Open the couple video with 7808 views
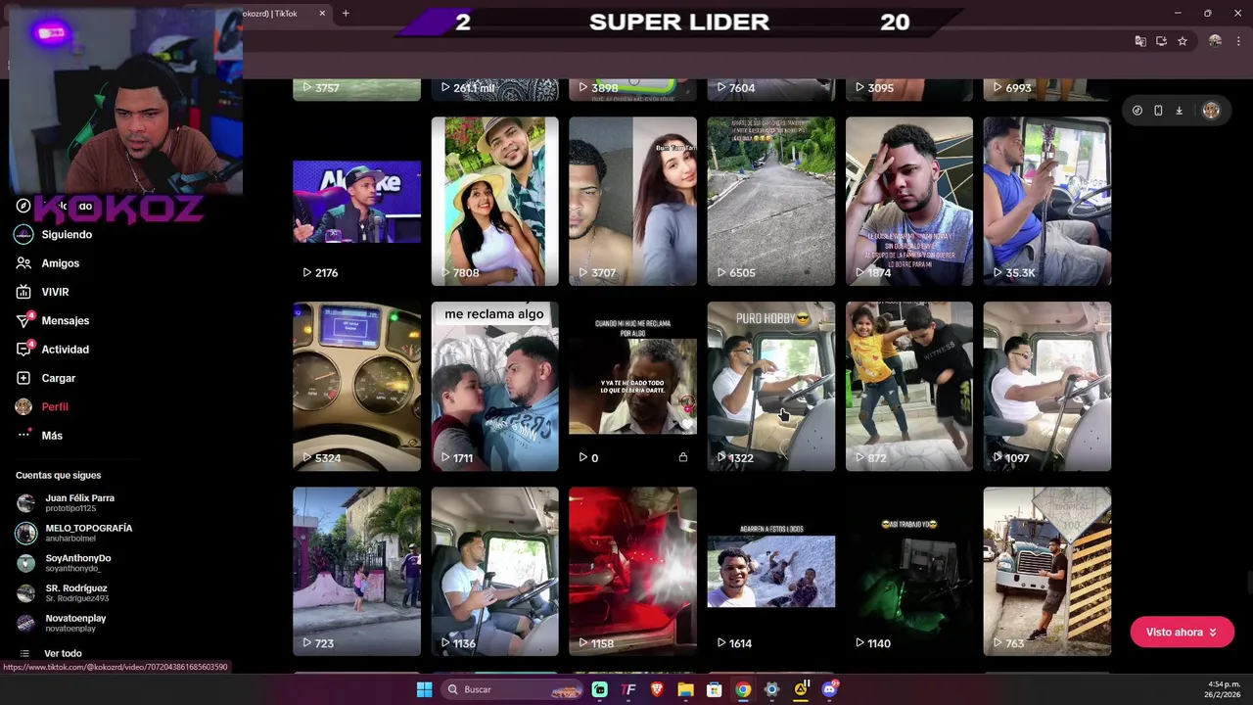Viewport: 1253px width, 705px height. [x=494, y=202]
